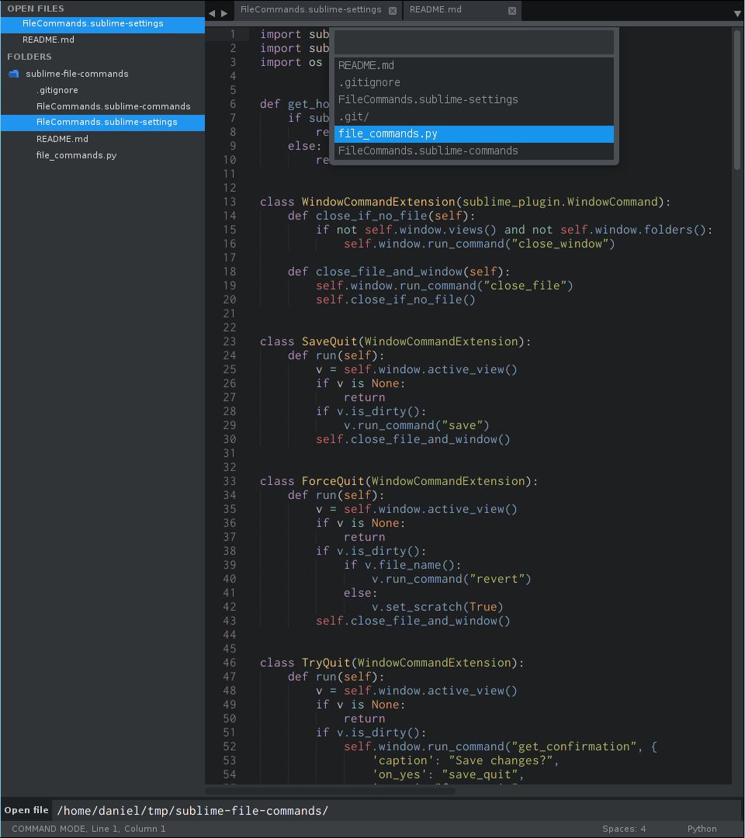Click the def close_file_and_window line
745x838 pixels.
tap(399, 272)
